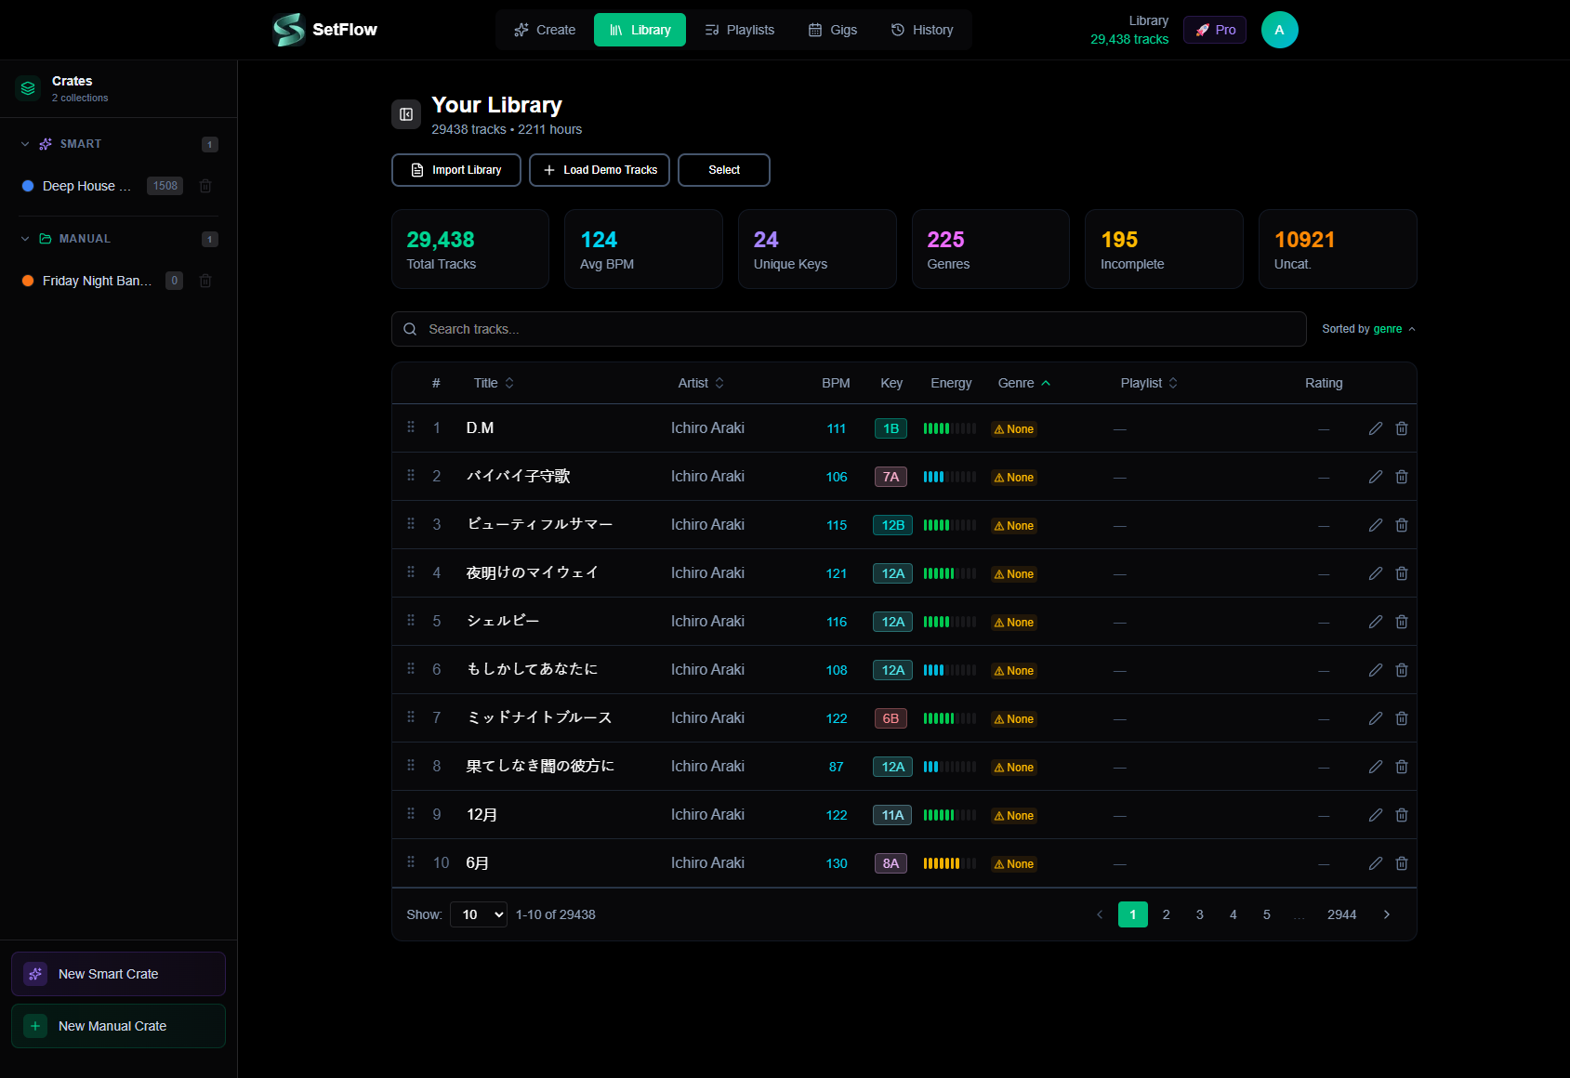Delete Deep House crate via trash icon

[x=205, y=186]
